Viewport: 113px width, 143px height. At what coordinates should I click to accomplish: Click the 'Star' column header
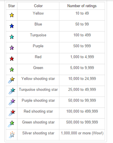pyautogui.click(x=11, y=6)
